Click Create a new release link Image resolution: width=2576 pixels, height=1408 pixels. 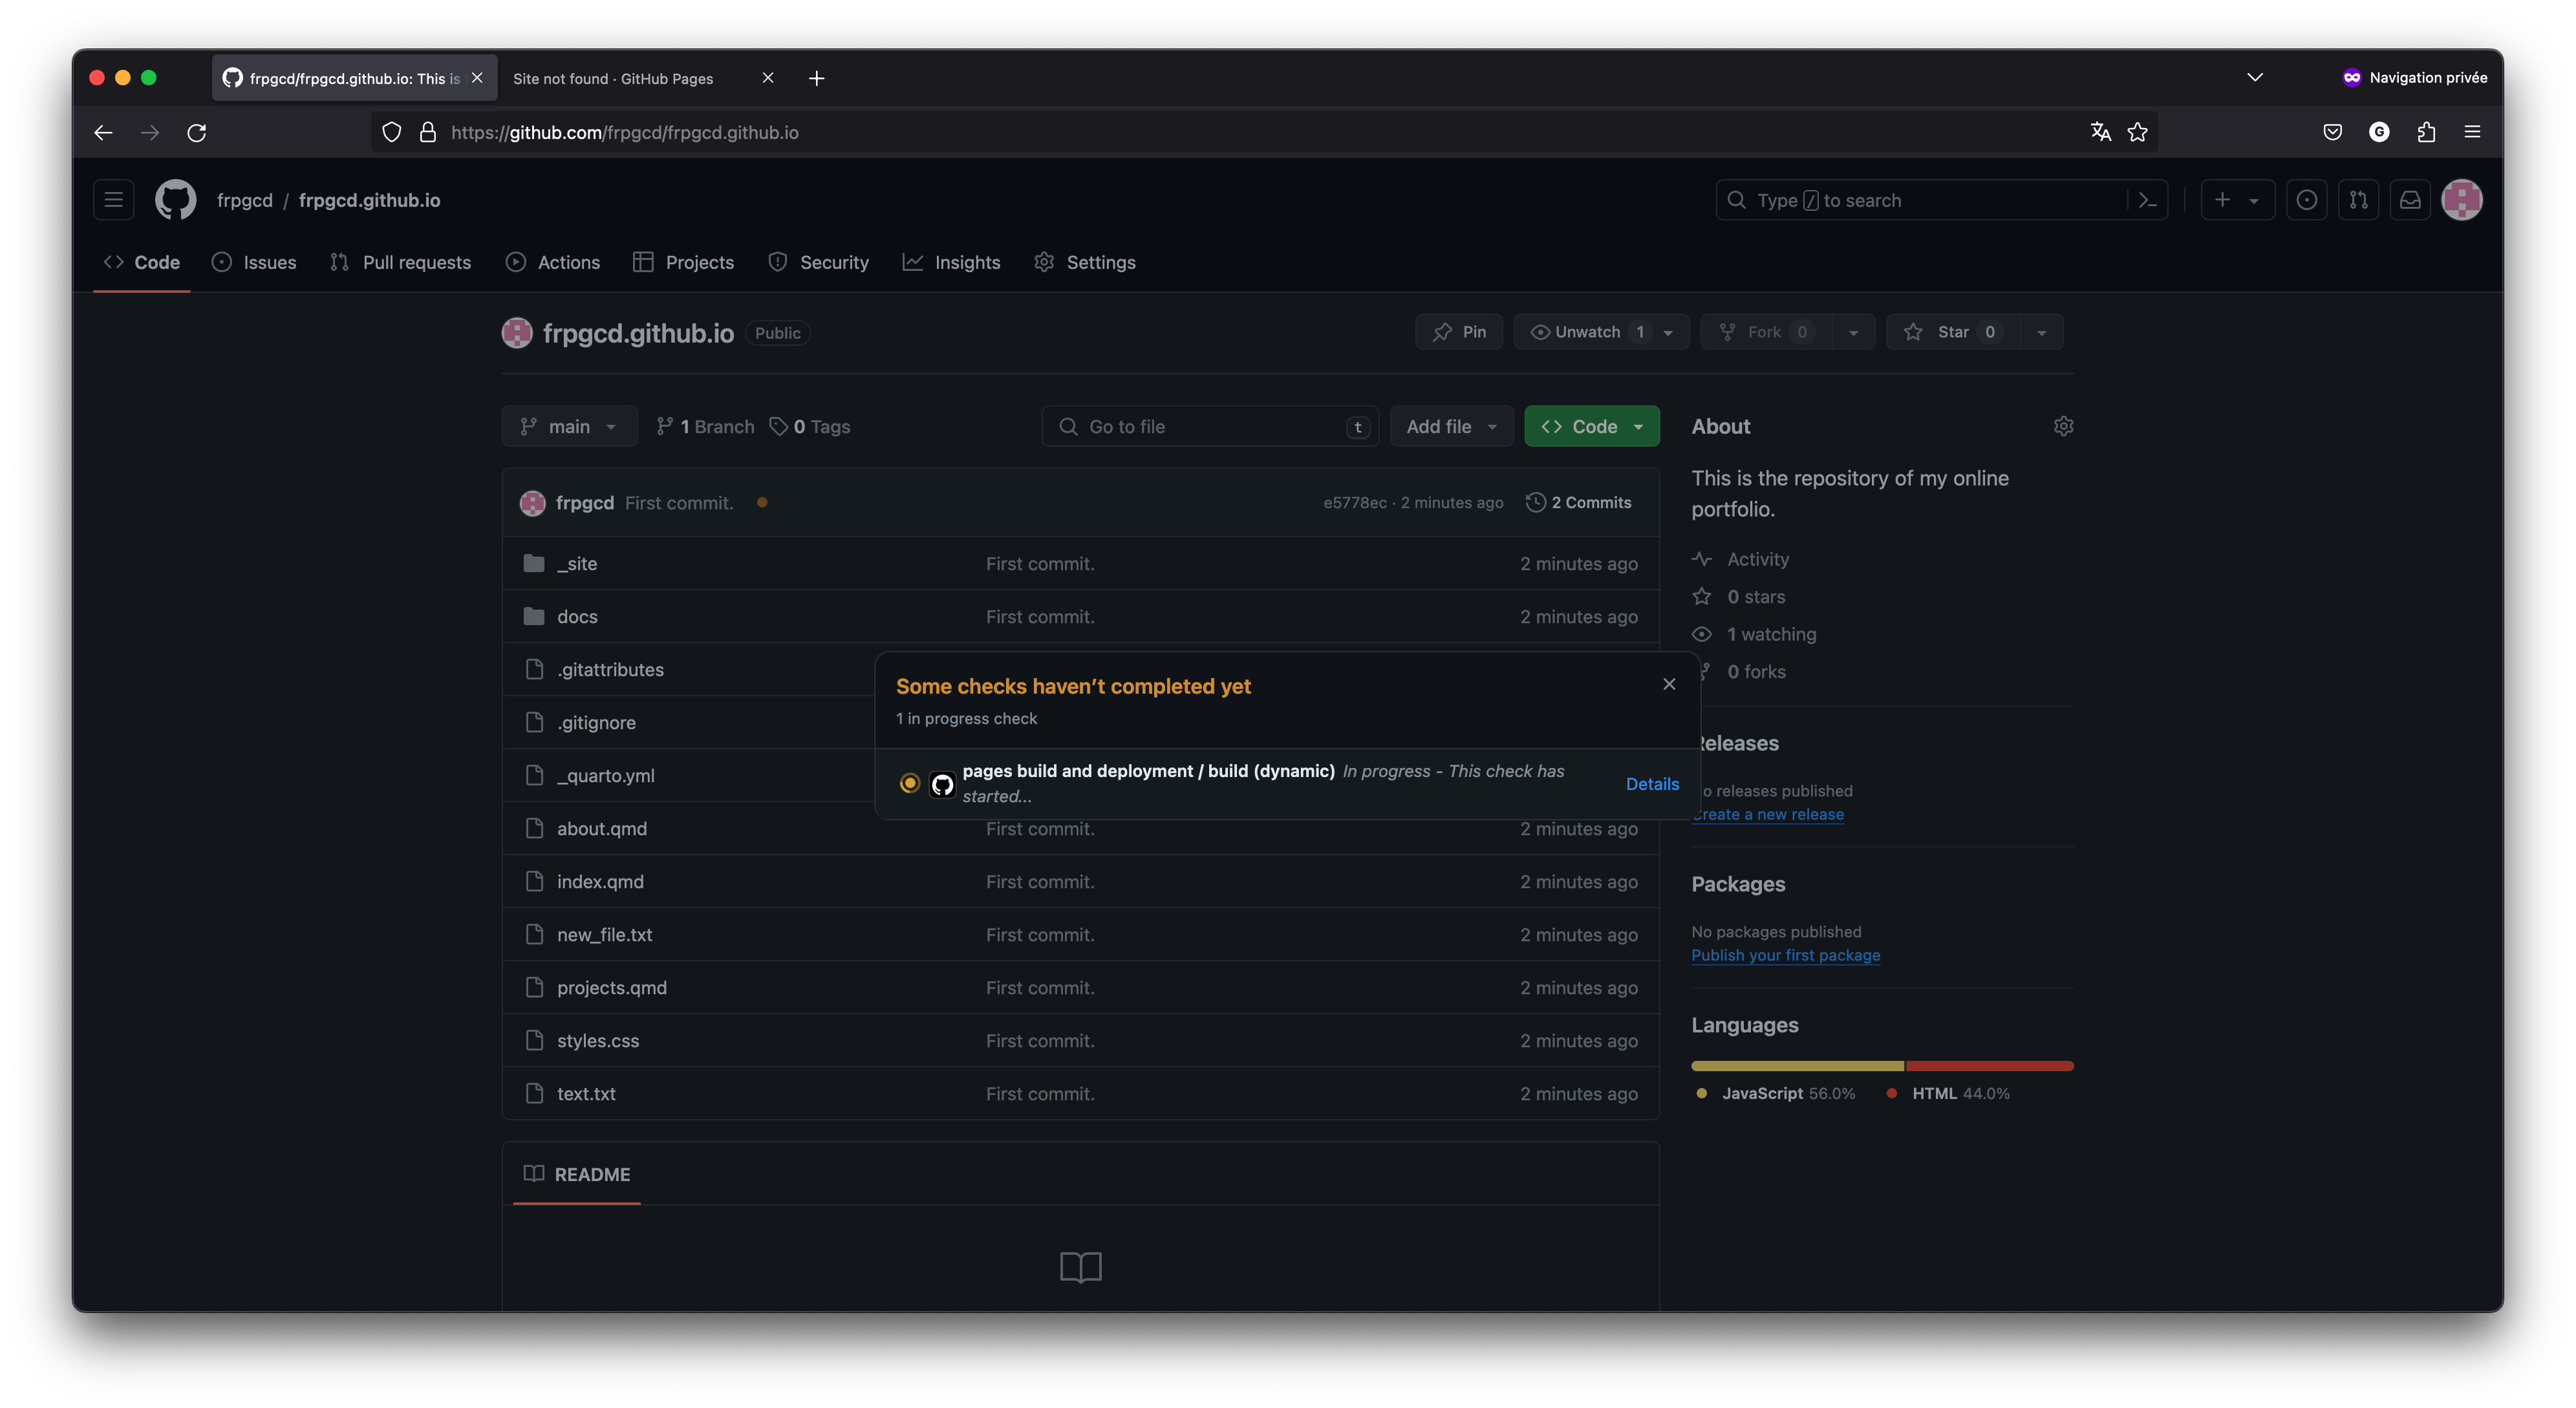[x=1767, y=814]
